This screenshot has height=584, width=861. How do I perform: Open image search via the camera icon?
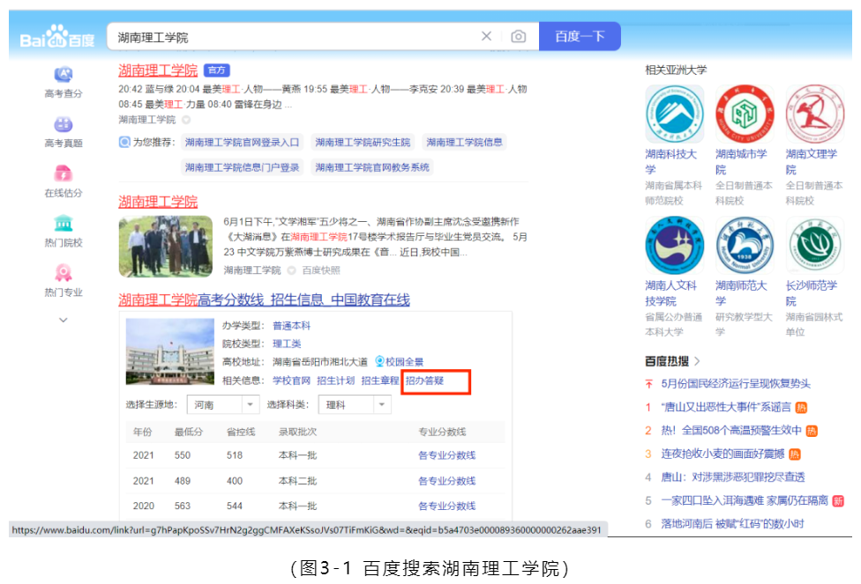tap(518, 37)
